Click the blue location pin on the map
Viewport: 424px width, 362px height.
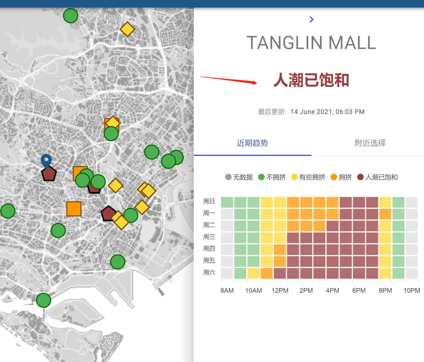(x=46, y=161)
